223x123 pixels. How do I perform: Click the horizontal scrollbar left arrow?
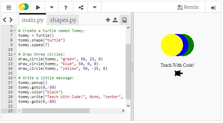coord(20,111)
